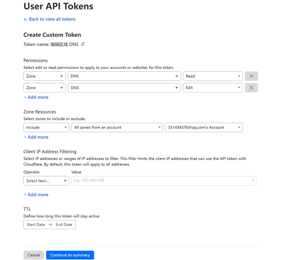The height and width of the screenshot is (260, 299).
Task: Add more under Client IP Address Filtering
Action: [x=36, y=195]
